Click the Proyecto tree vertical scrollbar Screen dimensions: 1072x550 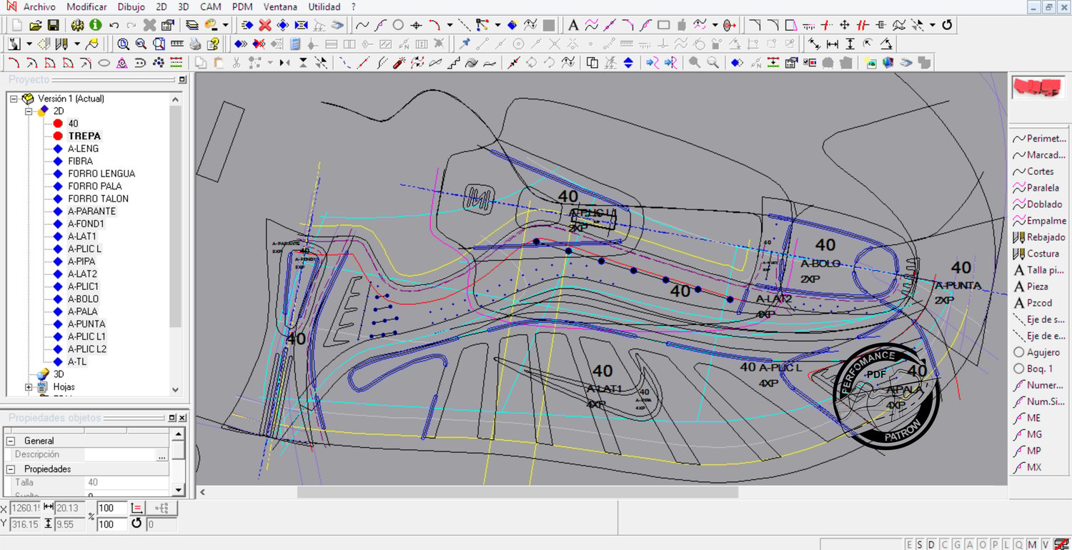coord(175,215)
